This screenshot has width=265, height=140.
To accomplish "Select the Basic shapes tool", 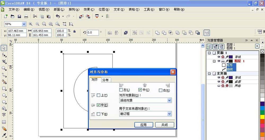I will [x=4, y=108].
